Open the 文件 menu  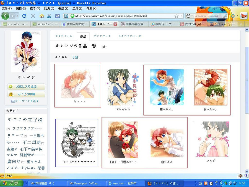tap(7, 9)
